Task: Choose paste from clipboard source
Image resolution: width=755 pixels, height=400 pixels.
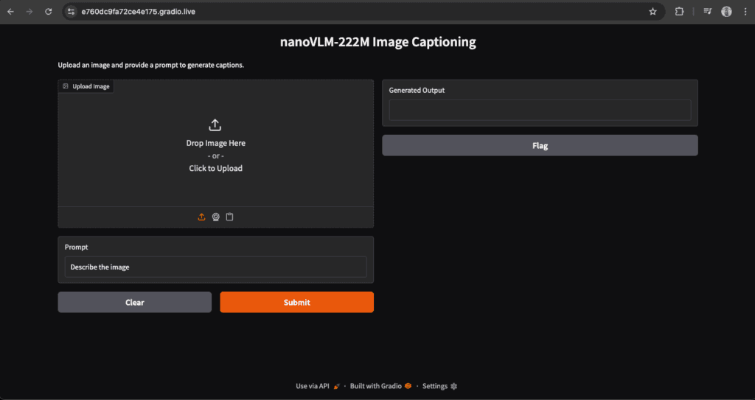Action: tap(229, 217)
